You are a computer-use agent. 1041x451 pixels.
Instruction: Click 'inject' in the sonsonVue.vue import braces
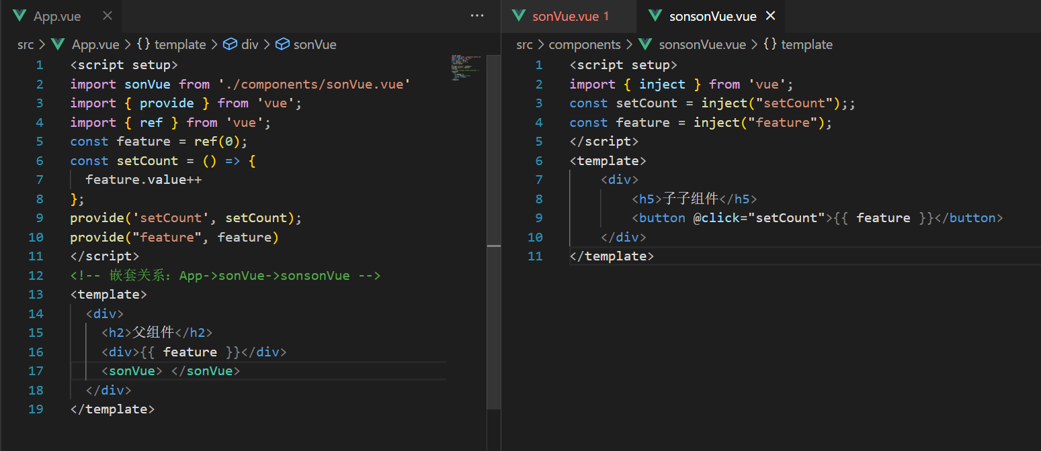pos(663,85)
